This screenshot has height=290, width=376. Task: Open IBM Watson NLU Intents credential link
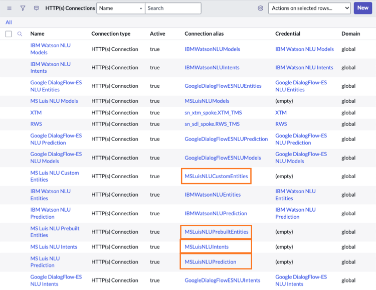tap(304, 67)
